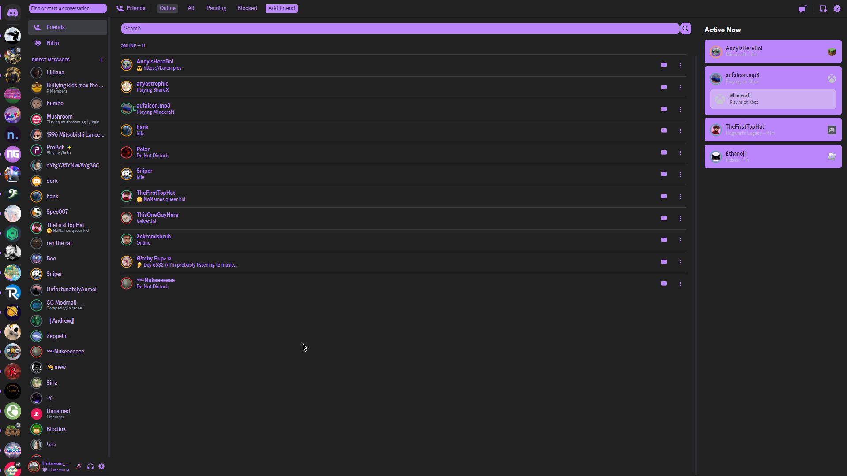Image resolution: width=847 pixels, height=476 pixels.
Task: Switch to the All friends tab
Action: tap(191, 8)
